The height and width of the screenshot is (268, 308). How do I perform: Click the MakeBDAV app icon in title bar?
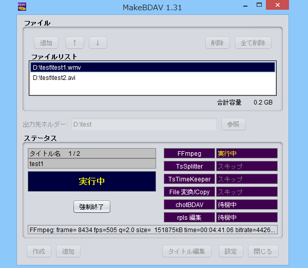(x=22, y=7)
